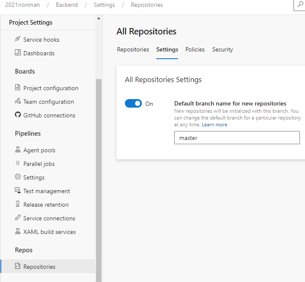305x282 pixels.
Task: Switch to the Policies tab
Action: (x=195, y=49)
